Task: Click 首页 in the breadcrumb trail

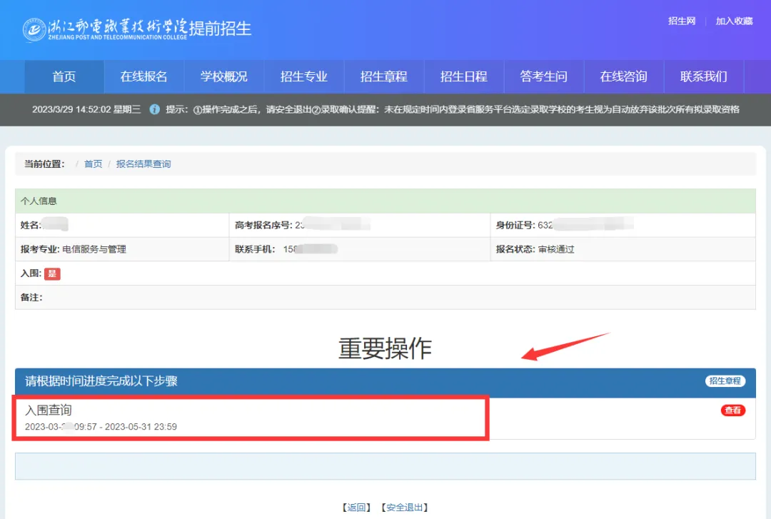Action: click(93, 163)
